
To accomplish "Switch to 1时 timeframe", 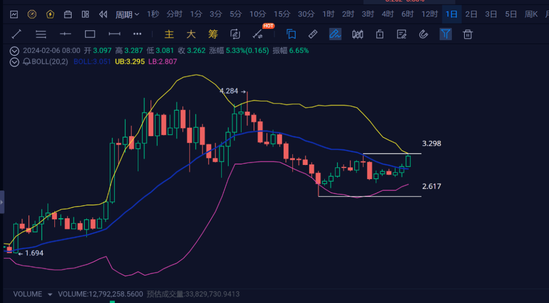I will click(x=328, y=14).
